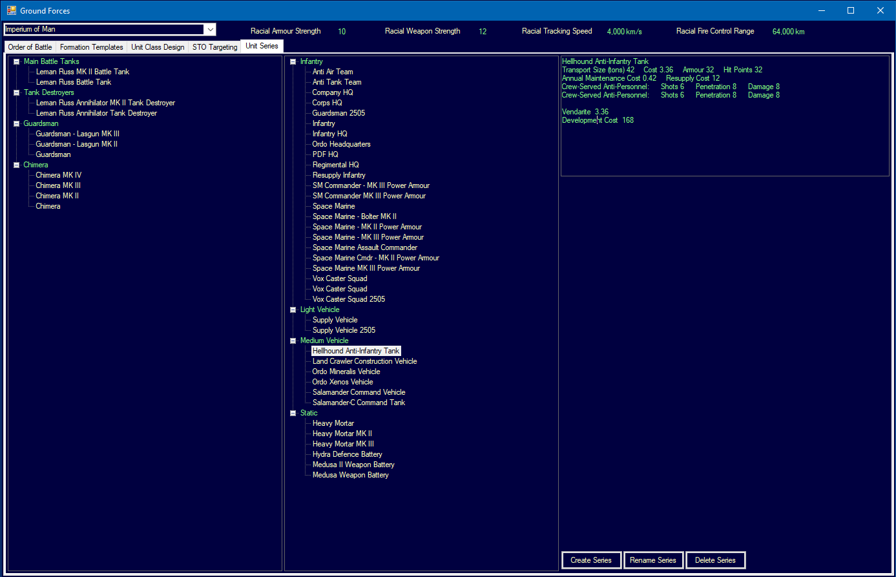Select Chimera MK IV in series tree

[58, 175]
